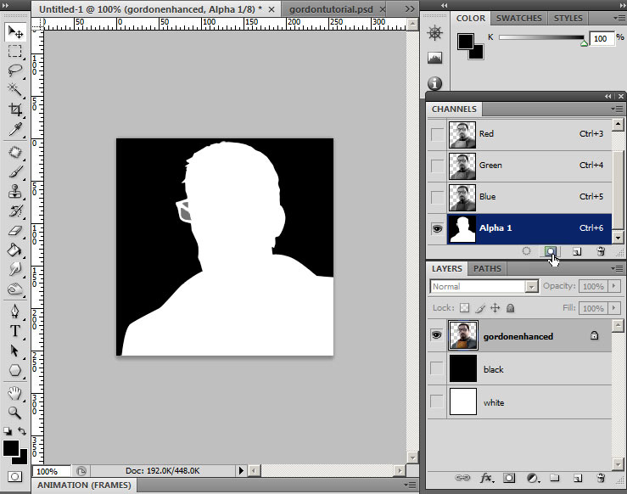Click Save selection as channel icon
This screenshot has width=627, height=494.
click(551, 251)
